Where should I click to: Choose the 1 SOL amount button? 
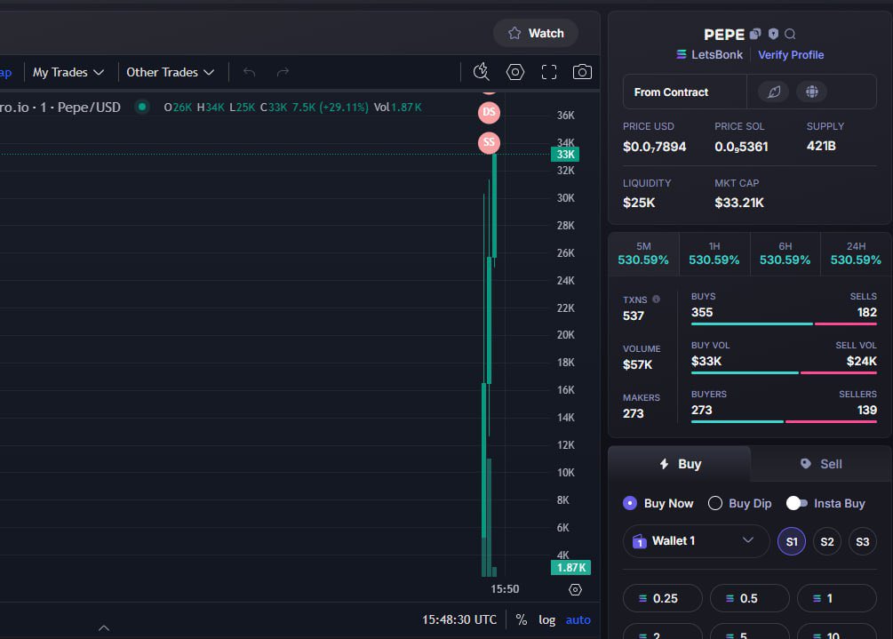point(837,598)
